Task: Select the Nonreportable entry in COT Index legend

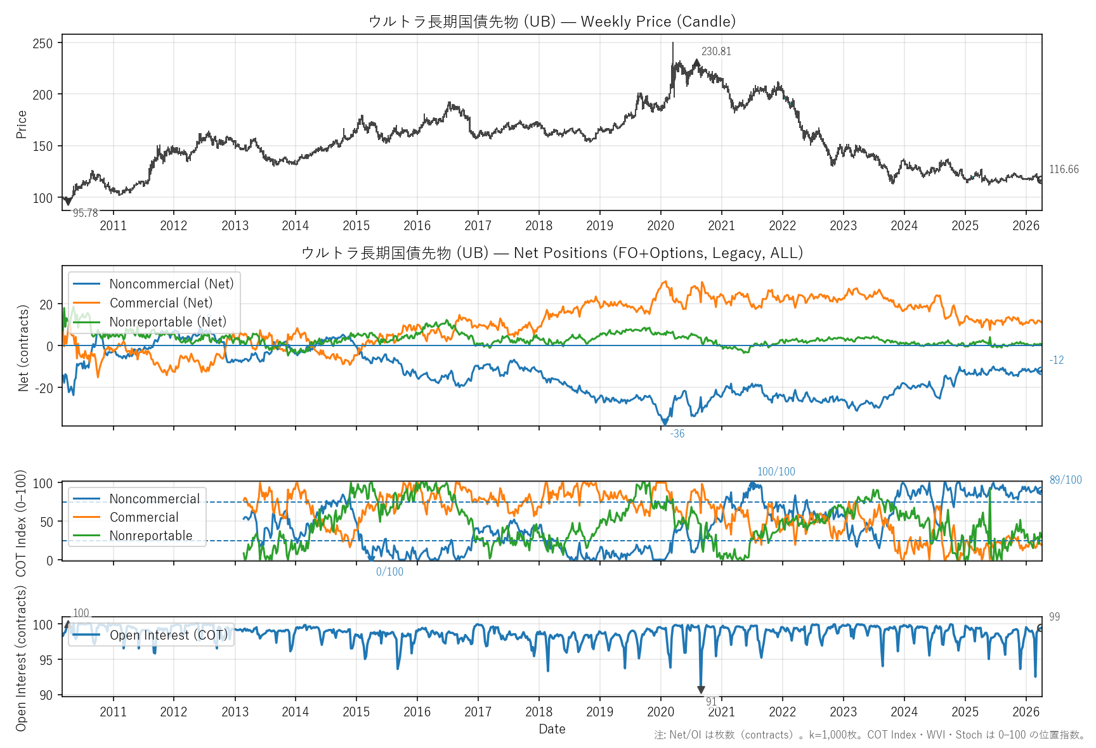Action: point(150,536)
